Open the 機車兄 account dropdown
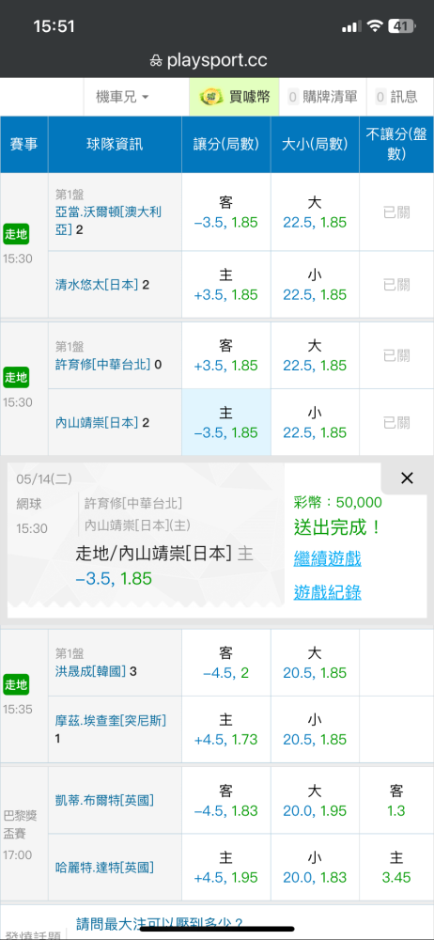The width and height of the screenshot is (434, 940). tap(123, 97)
